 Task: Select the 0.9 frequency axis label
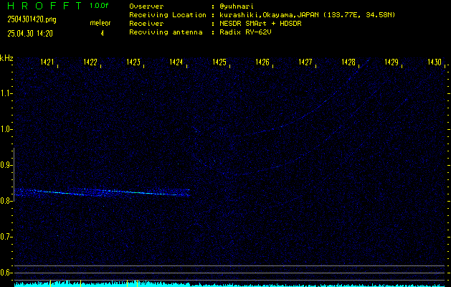[6, 165]
